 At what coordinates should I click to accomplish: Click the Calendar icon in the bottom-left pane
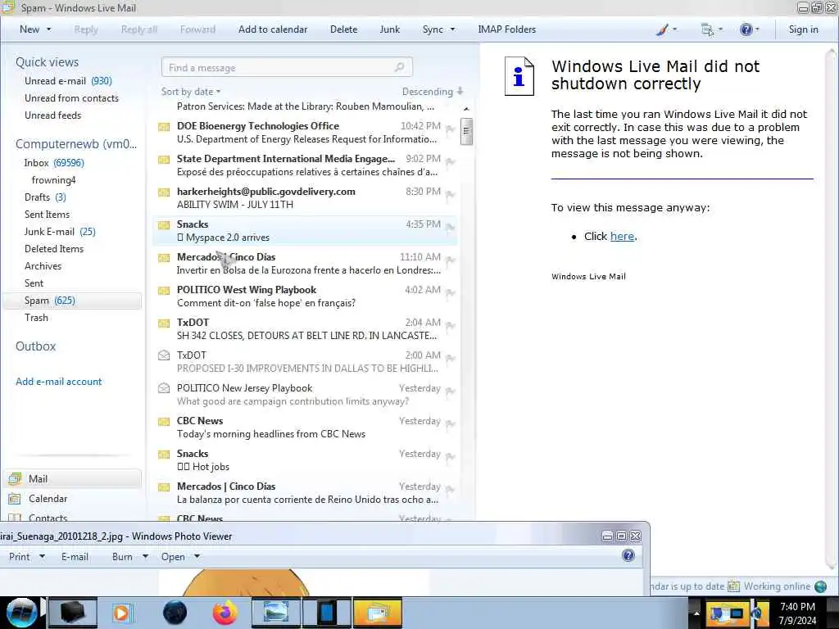pos(15,499)
